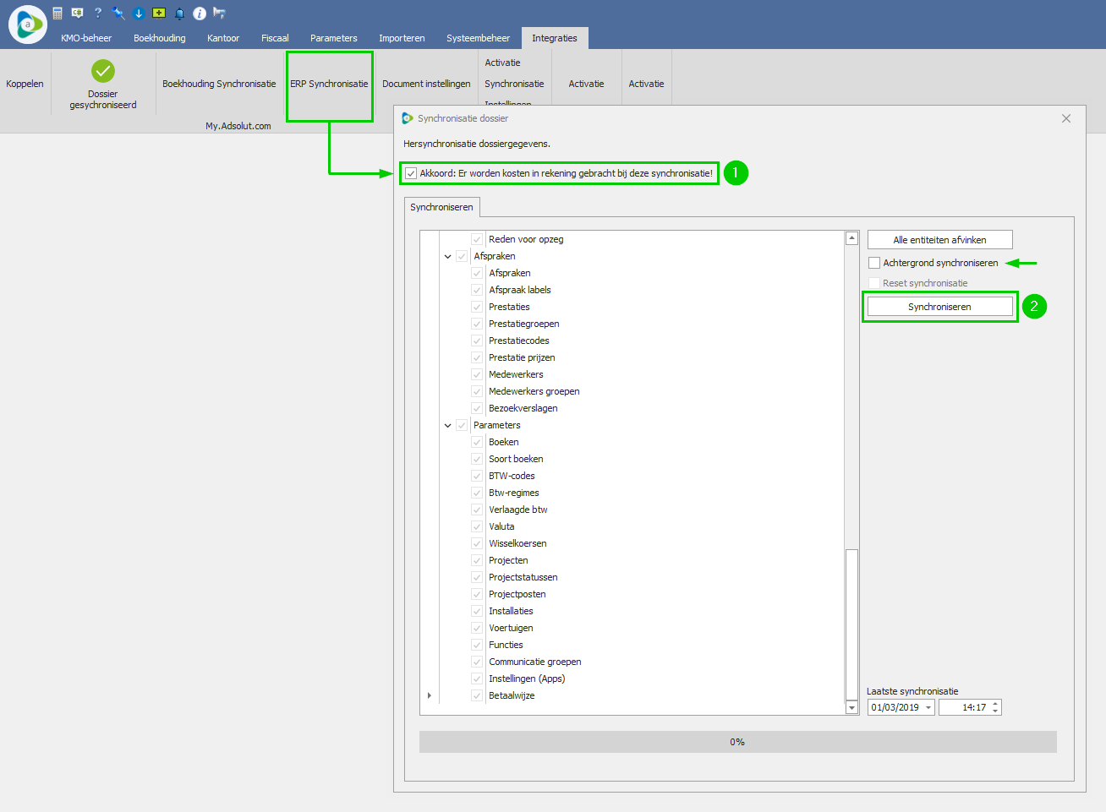
Task: Click the blue pushpin icon
Action: coord(118,14)
